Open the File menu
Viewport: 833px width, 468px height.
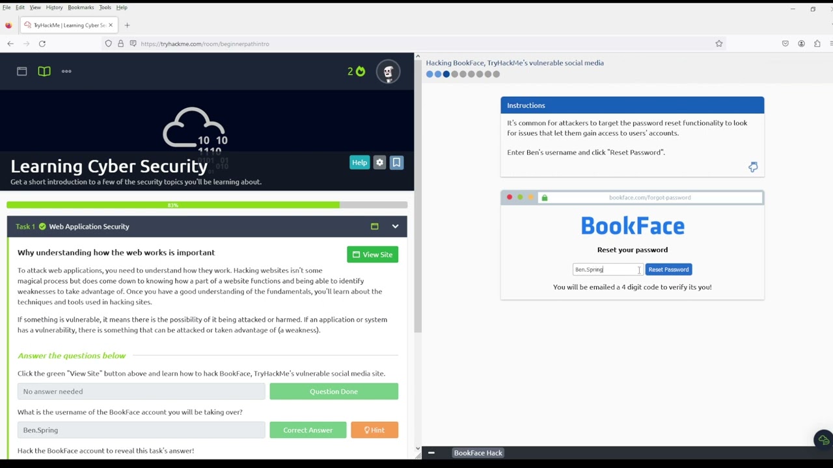[x=7, y=7]
